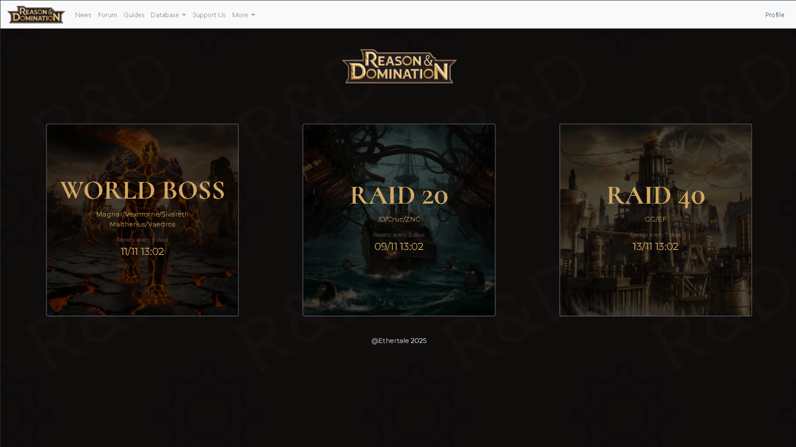Open the News page

83,14
